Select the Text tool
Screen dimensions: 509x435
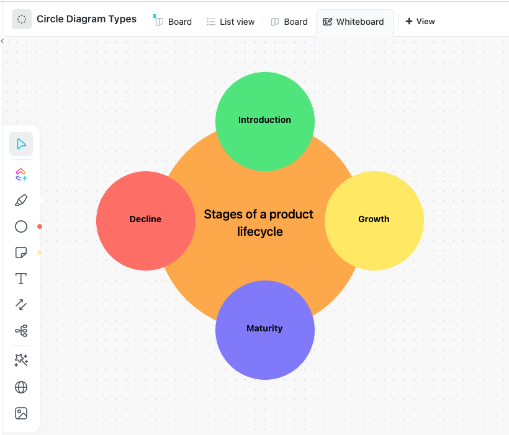21,279
